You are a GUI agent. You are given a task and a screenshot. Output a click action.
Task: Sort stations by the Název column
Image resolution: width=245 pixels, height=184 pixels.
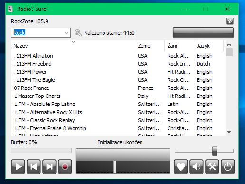(73, 46)
